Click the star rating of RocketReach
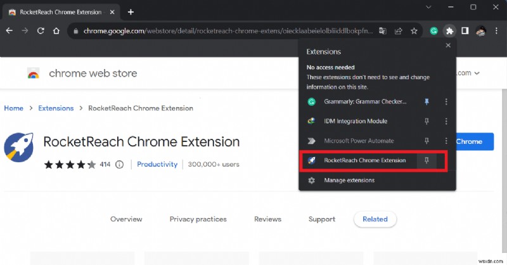The width and height of the screenshot is (507, 265). coord(70,164)
